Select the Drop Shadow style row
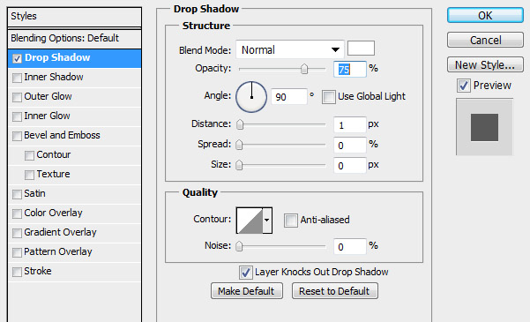The image size is (530, 322). pos(74,58)
